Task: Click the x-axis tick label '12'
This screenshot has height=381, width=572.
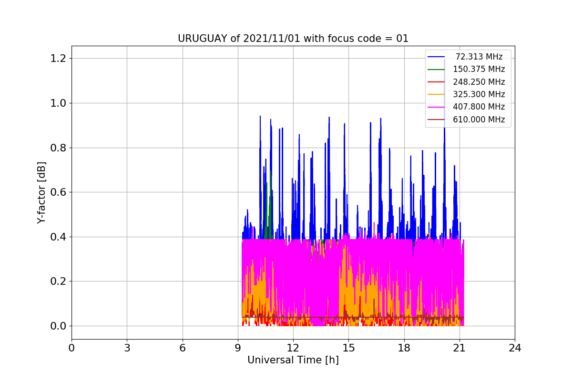Action: pyautogui.click(x=293, y=348)
